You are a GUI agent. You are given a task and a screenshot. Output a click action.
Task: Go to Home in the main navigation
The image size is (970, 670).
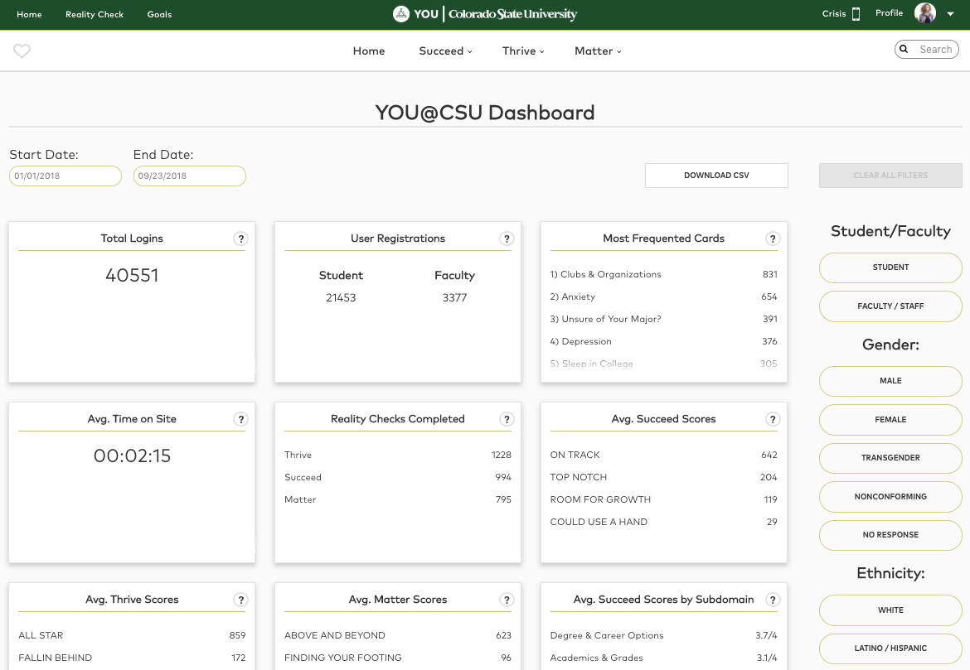click(x=369, y=51)
